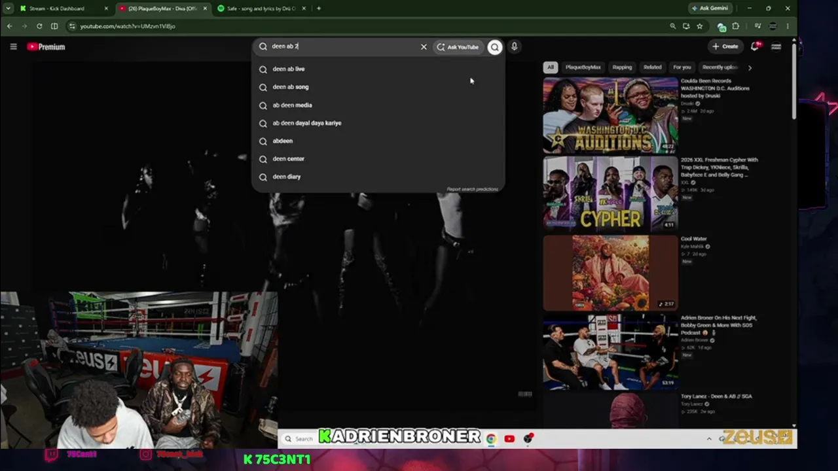The width and height of the screenshot is (838, 471).
Task: Start voice search with the microphone
Action: pyautogui.click(x=515, y=46)
